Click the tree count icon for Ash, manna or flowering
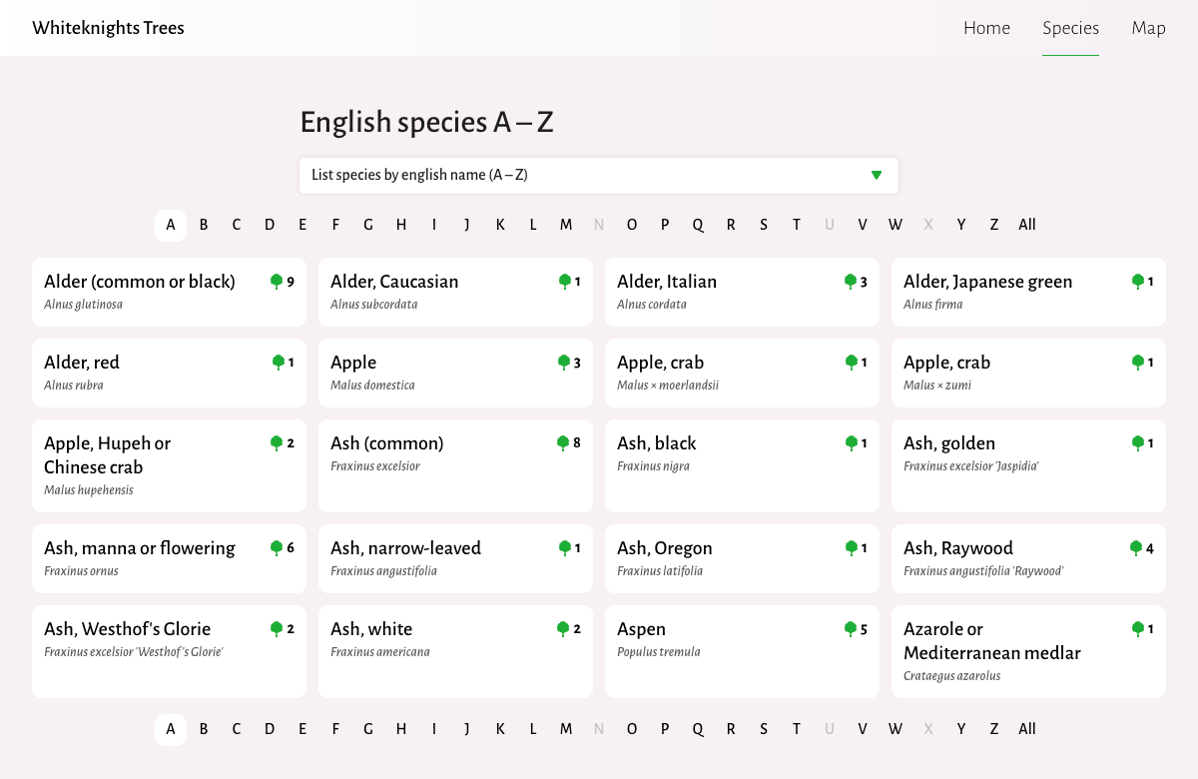 click(275, 547)
